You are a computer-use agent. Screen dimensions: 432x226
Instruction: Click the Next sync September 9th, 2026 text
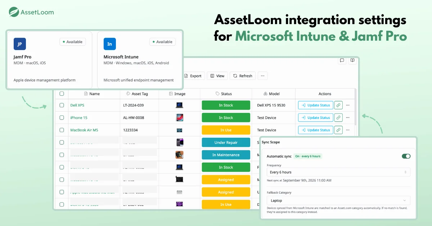pyautogui.click(x=299, y=180)
